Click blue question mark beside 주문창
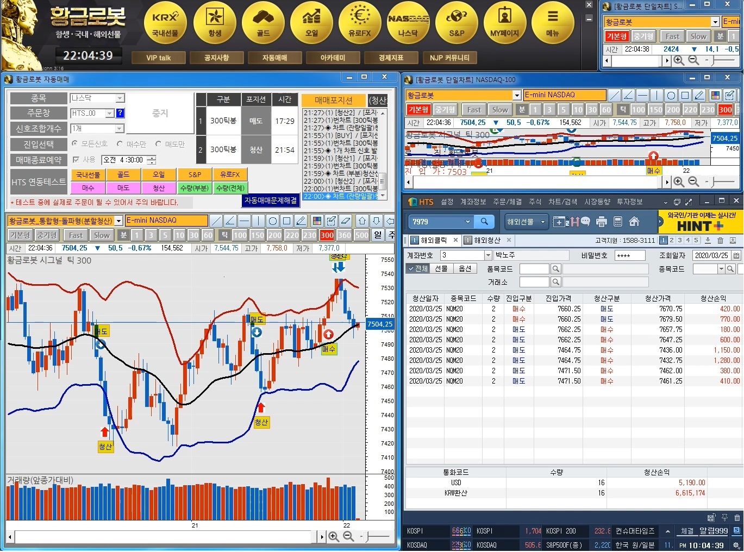 120,113
